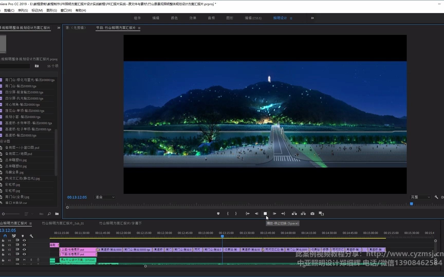Image resolution: width=444 pixels, height=277 pixels.
Task: Switch to the 组件 workspace
Action: [x=137, y=18]
